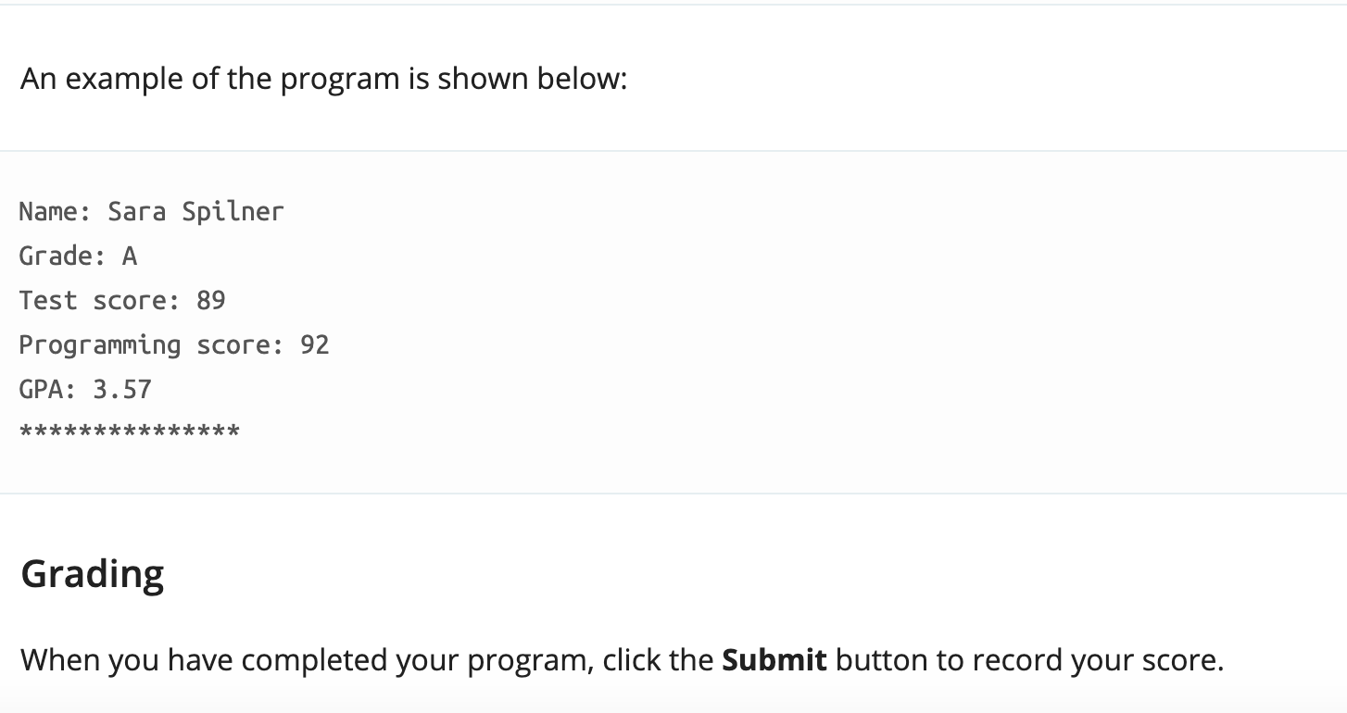Click the 'GPA: 3.57' output line
Image resolution: width=1347 pixels, height=713 pixels.
click(x=85, y=389)
